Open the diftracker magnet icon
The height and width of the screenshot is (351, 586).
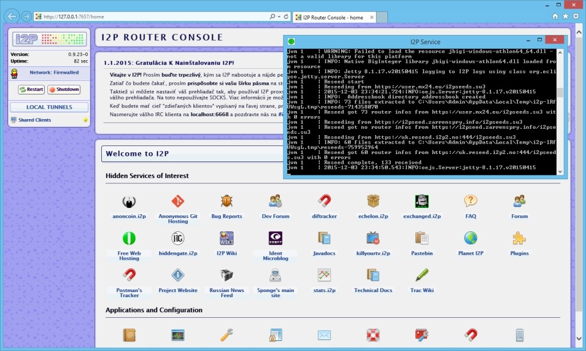coord(324,202)
